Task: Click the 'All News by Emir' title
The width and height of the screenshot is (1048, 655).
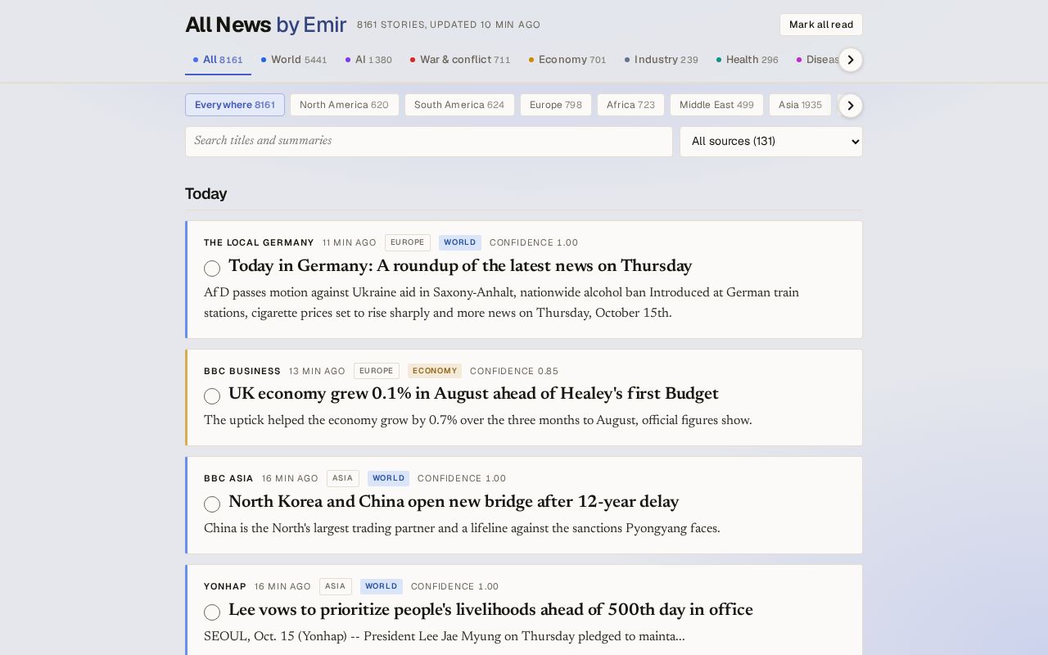Action: 266,25
